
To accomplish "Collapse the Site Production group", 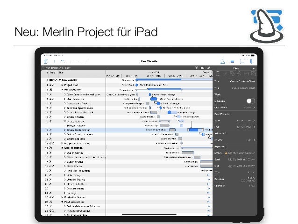I will tap(62, 148).
